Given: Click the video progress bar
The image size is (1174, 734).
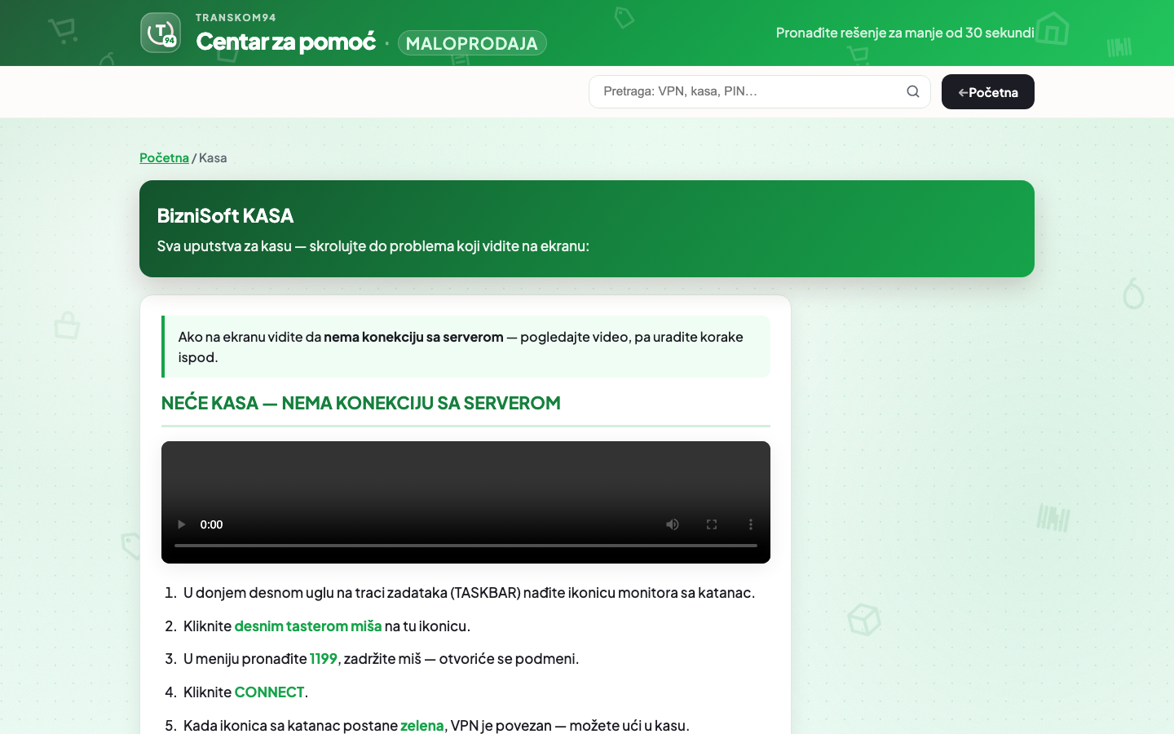Looking at the screenshot, I should click(466, 546).
